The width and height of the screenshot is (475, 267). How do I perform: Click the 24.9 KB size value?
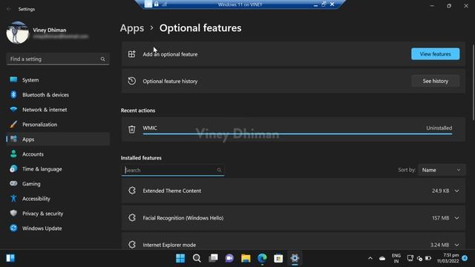[x=440, y=191]
